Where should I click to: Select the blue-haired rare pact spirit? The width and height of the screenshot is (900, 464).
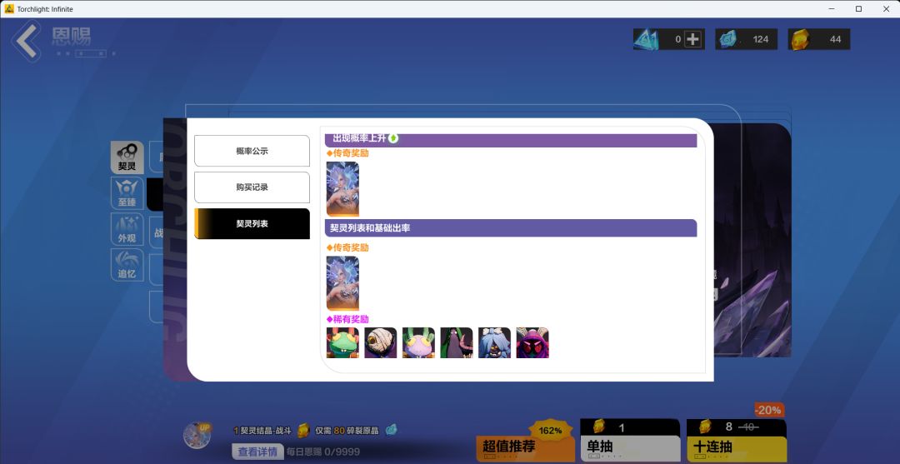tap(494, 342)
